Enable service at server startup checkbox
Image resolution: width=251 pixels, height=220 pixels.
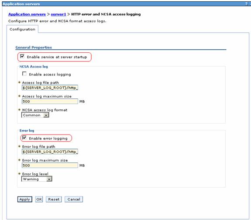click(22, 56)
